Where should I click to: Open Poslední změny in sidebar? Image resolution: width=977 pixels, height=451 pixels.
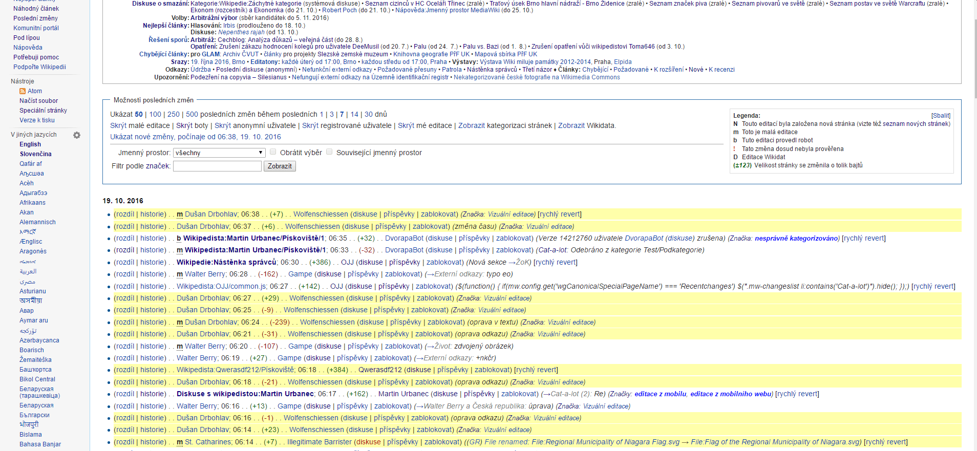(35, 18)
